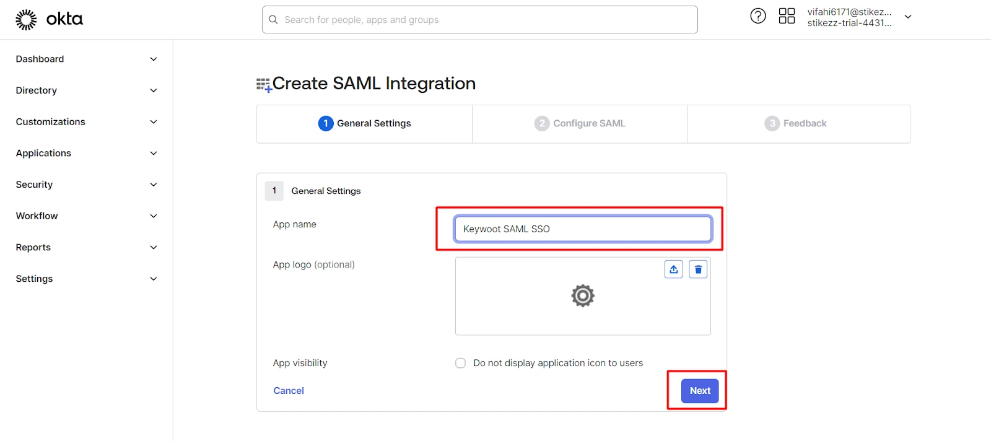Image resolution: width=991 pixels, height=441 pixels.
Task: Open Applications in the sidebar
Action: (43, 153)
